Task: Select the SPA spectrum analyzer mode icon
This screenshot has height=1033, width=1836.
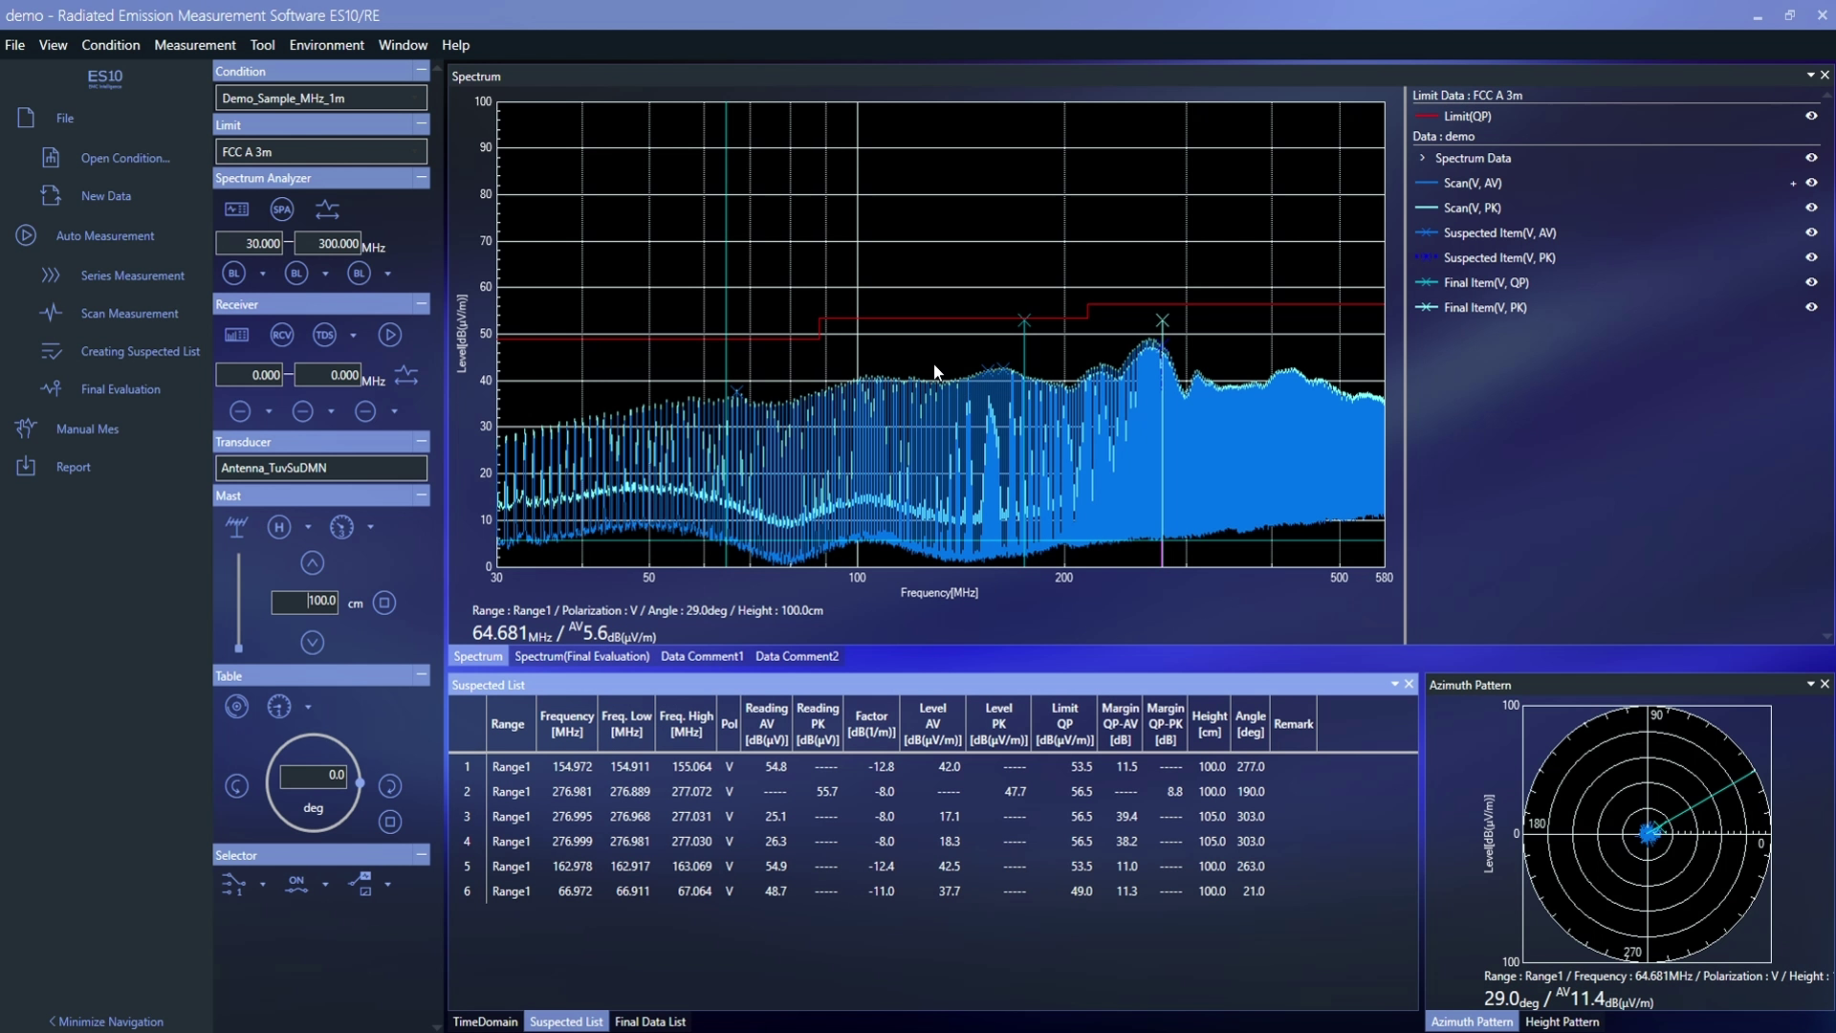Action: (x=281, y=209)
